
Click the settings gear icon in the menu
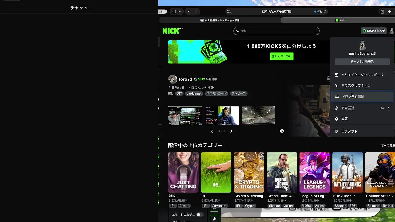(x=336, y=119)
